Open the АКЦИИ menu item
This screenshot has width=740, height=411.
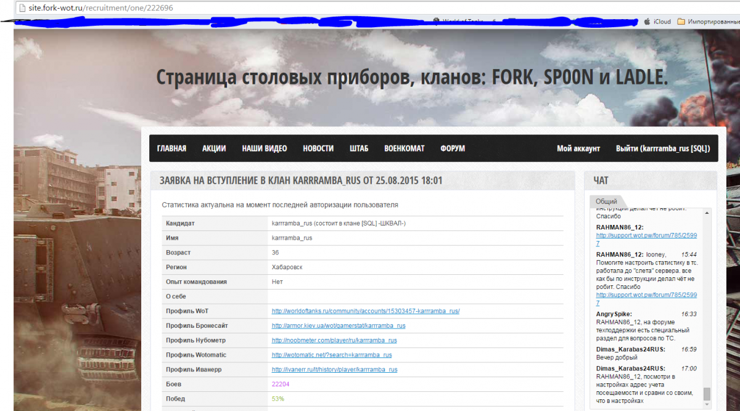tap(214, 149)
